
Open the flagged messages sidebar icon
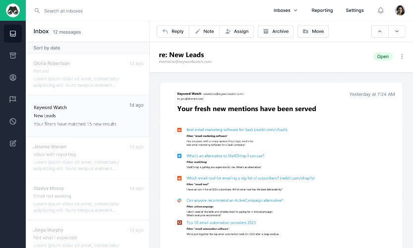pyautogui.click(x=13, y=99)
